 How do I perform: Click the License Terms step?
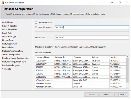pos(8,40)
